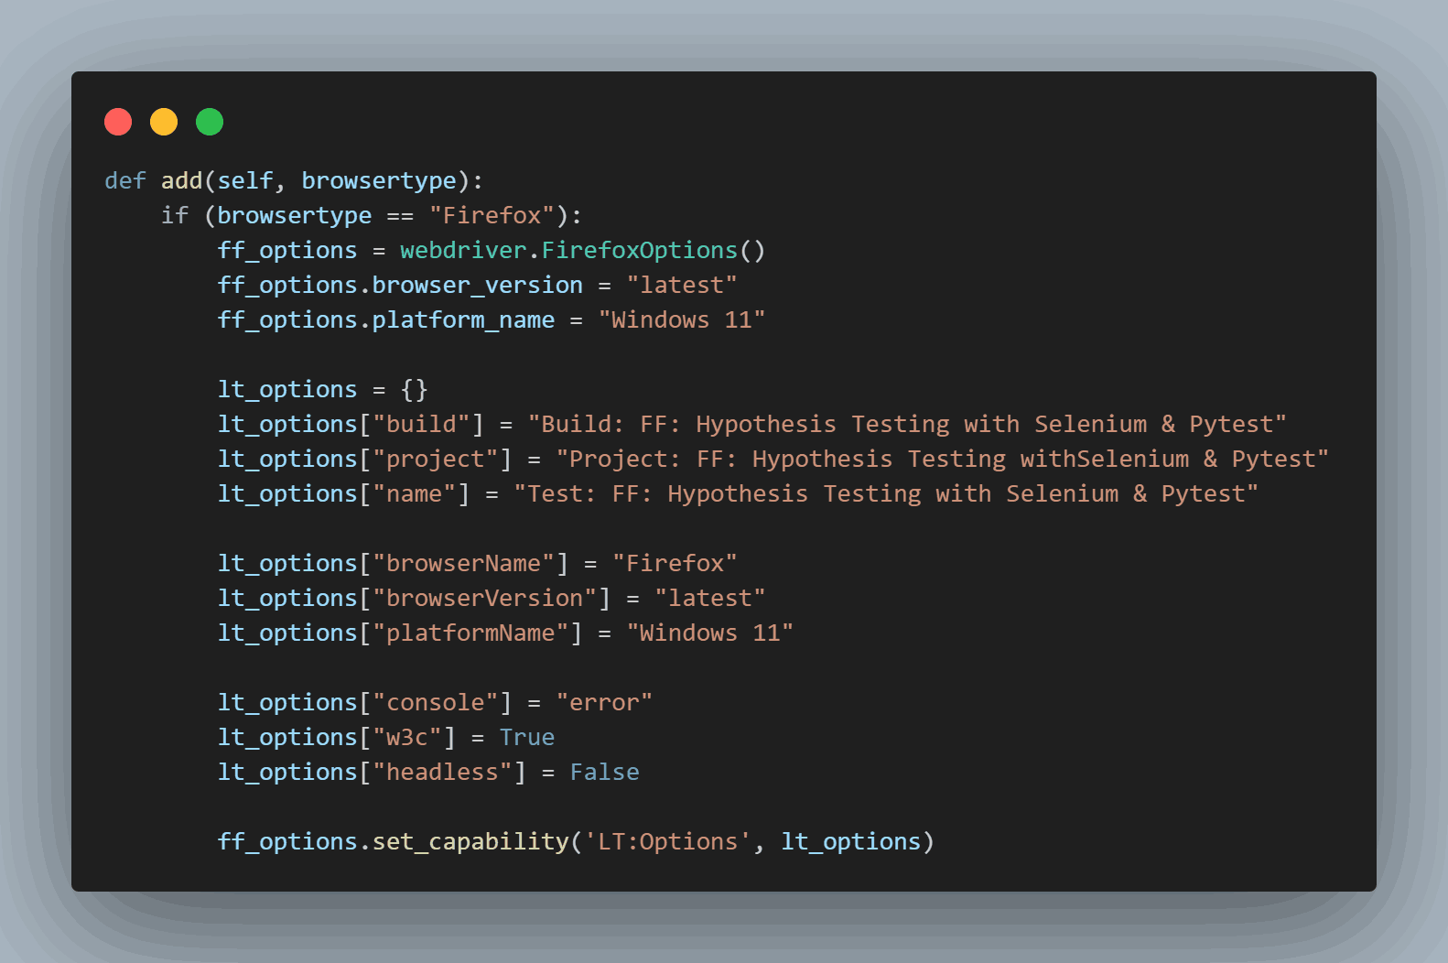1448x963 pixels.
Task: Click the ["project"] key
Action: coord(436,459)
